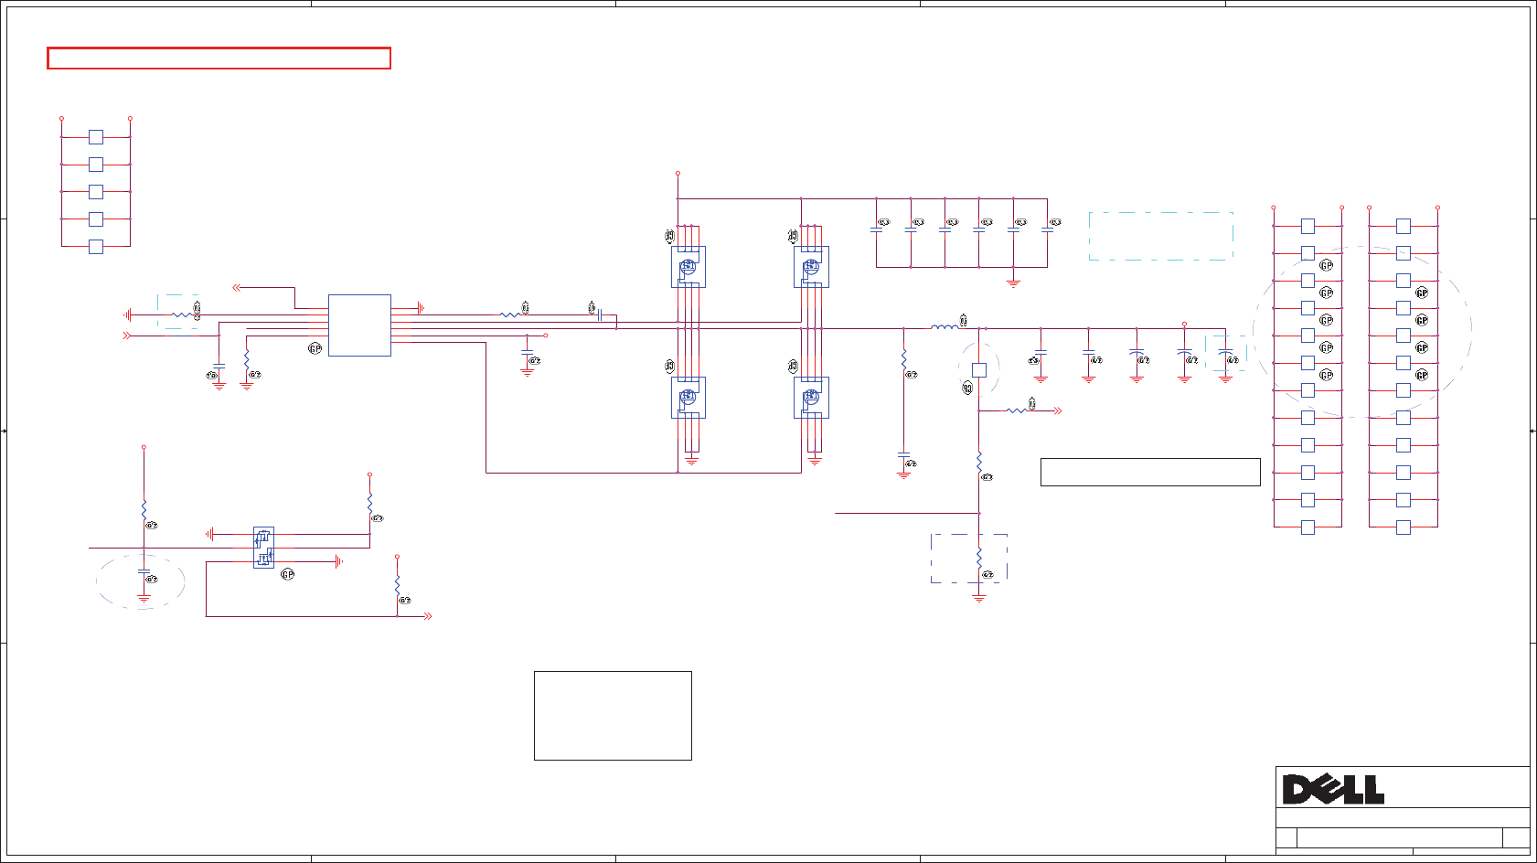Pick the upper-right high-side power MOSFET symbol

pos(811,267)
